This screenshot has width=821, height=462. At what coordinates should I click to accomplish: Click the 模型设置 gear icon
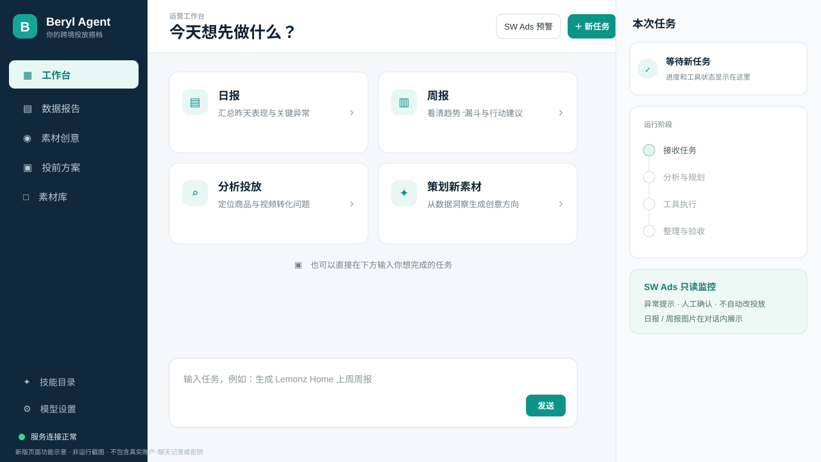click(27, 409)
